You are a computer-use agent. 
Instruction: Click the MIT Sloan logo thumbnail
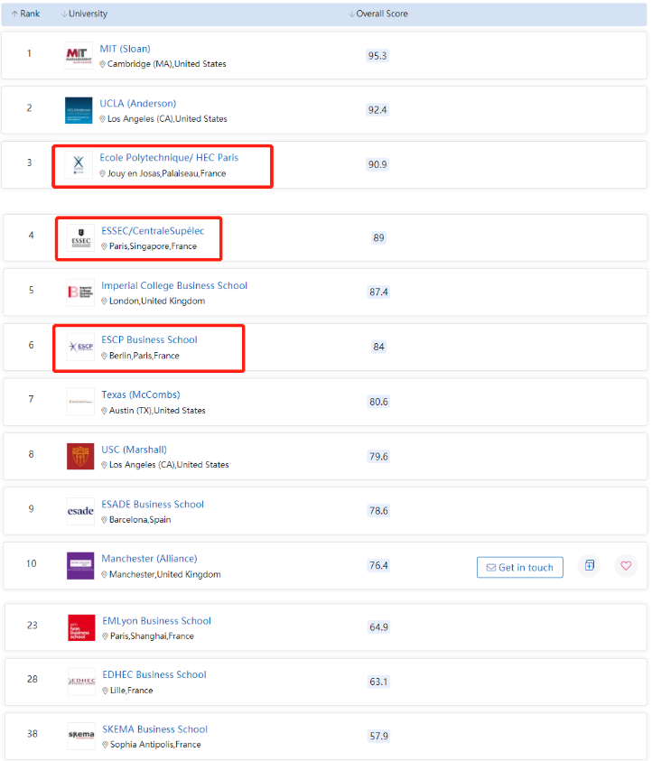tap(79, 55)
